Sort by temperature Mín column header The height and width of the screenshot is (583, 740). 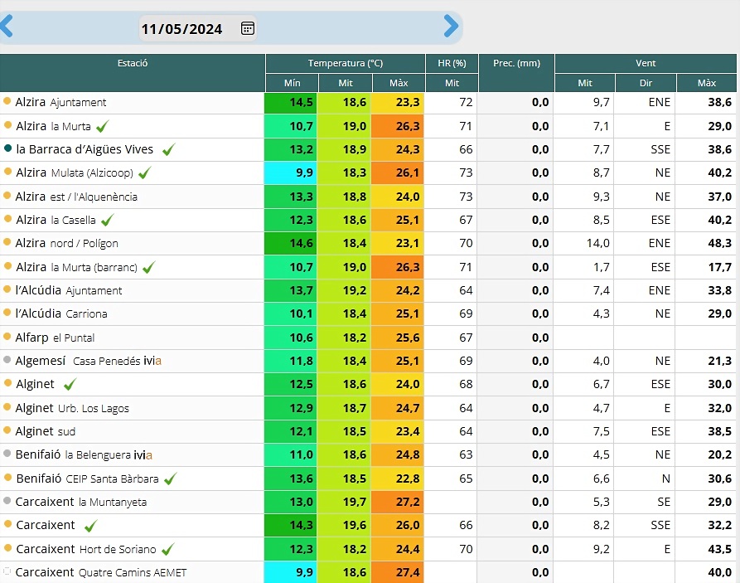click(x=293, y=83)
